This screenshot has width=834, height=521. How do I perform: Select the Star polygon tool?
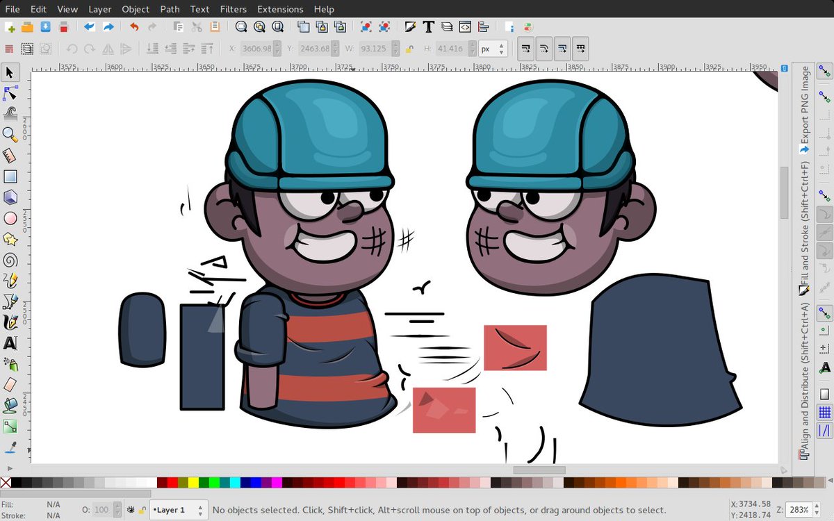(10, 239)
